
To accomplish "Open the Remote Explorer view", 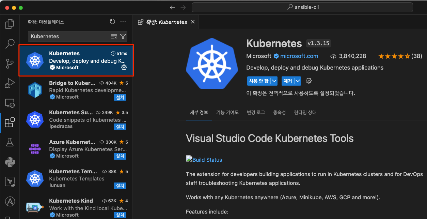I will point(10,103).
